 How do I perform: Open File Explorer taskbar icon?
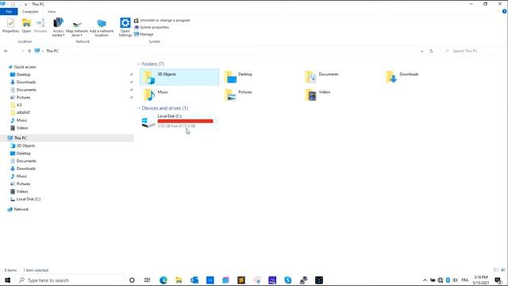pos(179,280)
